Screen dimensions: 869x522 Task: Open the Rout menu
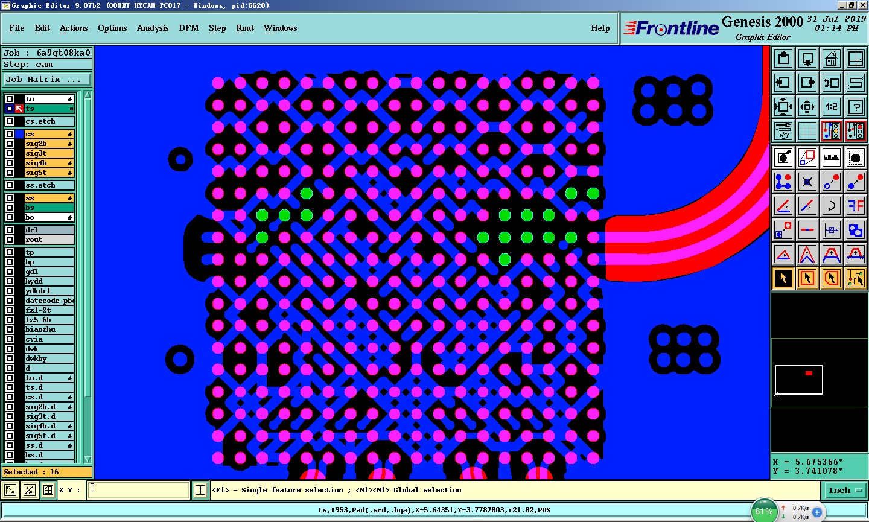245,28
